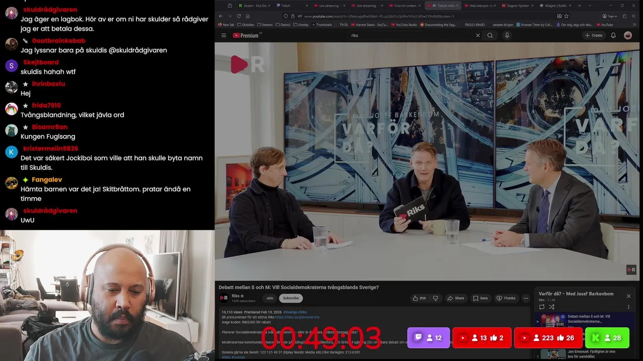This screenshot has height=361, width=643.
Task: Clear the search field with the X icon
Action: [x=478, y=36]
